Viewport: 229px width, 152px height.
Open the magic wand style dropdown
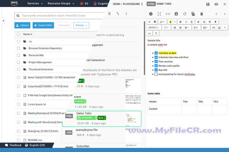pyautogui.click(x=162, y=22)
